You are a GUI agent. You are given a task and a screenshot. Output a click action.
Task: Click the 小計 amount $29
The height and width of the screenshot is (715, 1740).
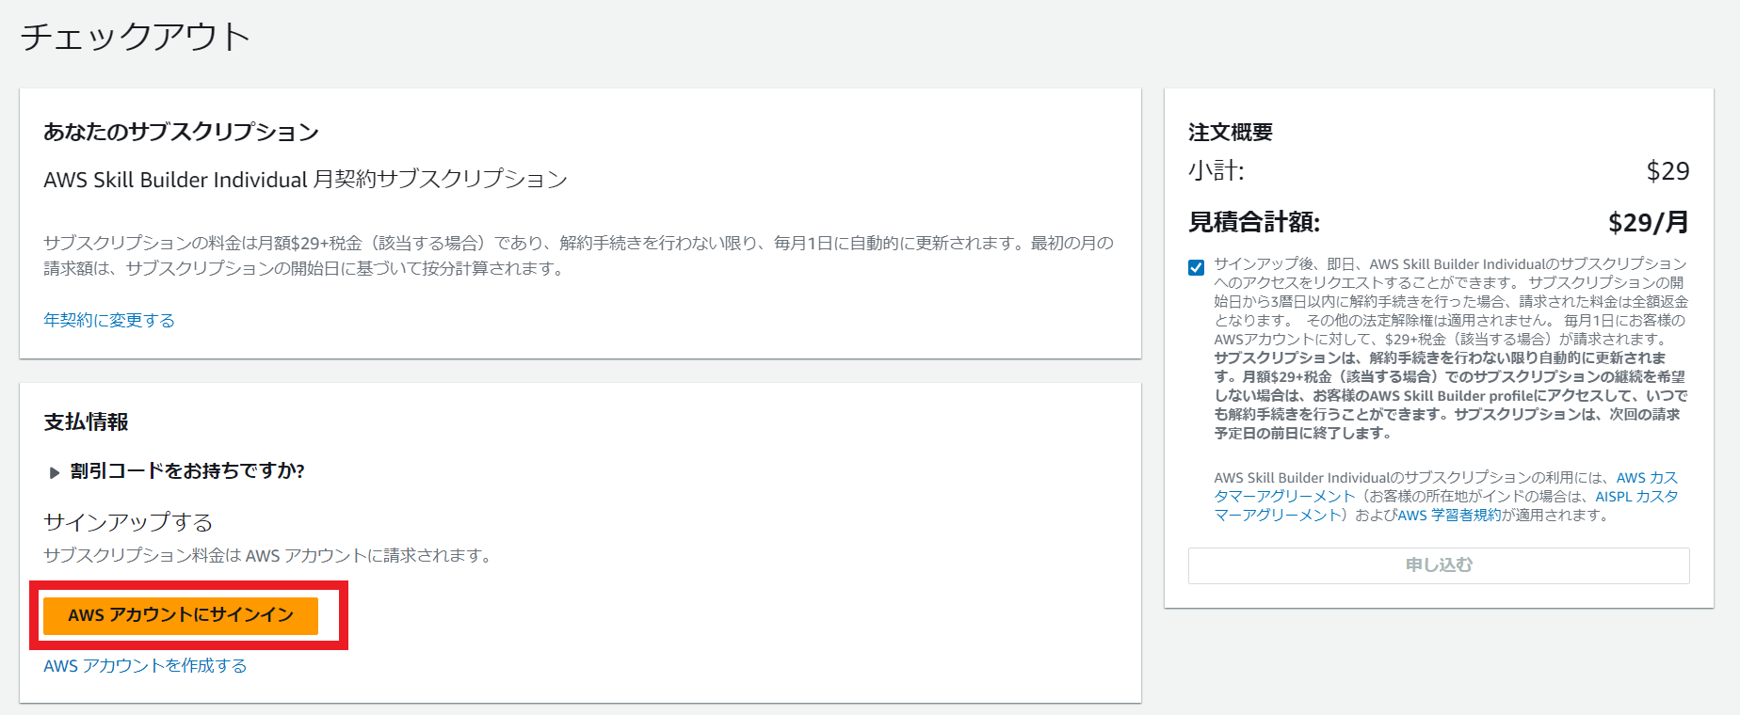point(1667,171)
